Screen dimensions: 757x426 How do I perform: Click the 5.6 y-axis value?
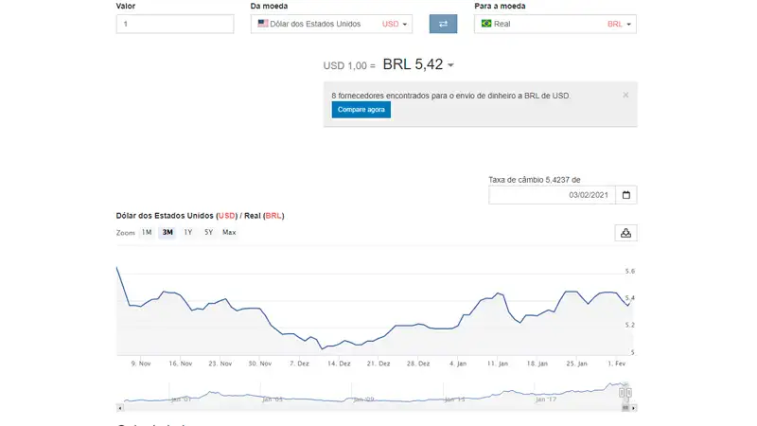click(x=630, y=271)
